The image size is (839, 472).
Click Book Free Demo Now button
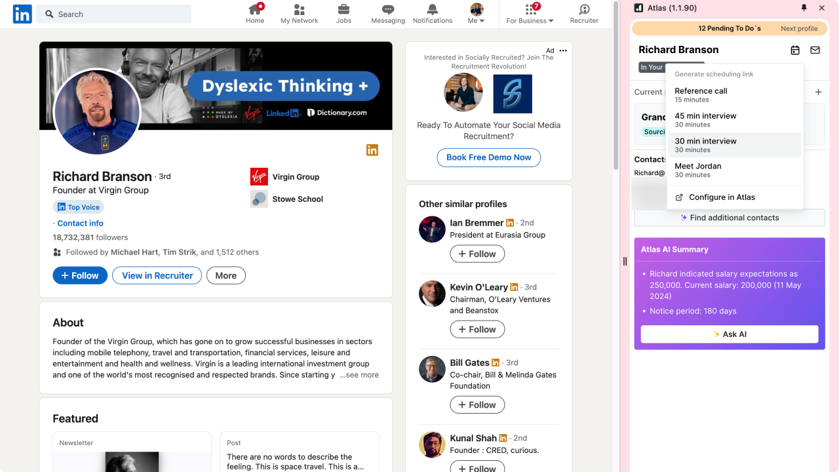coord(489,157)
